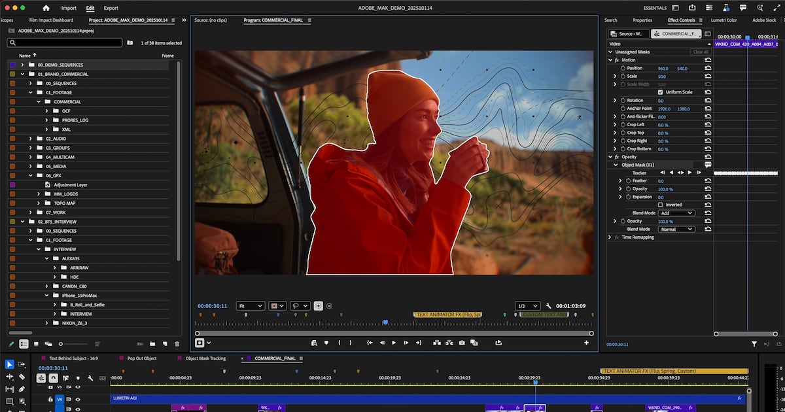
Task: Switch to the Lumetri Color tab
Action: tap(724, 20)
